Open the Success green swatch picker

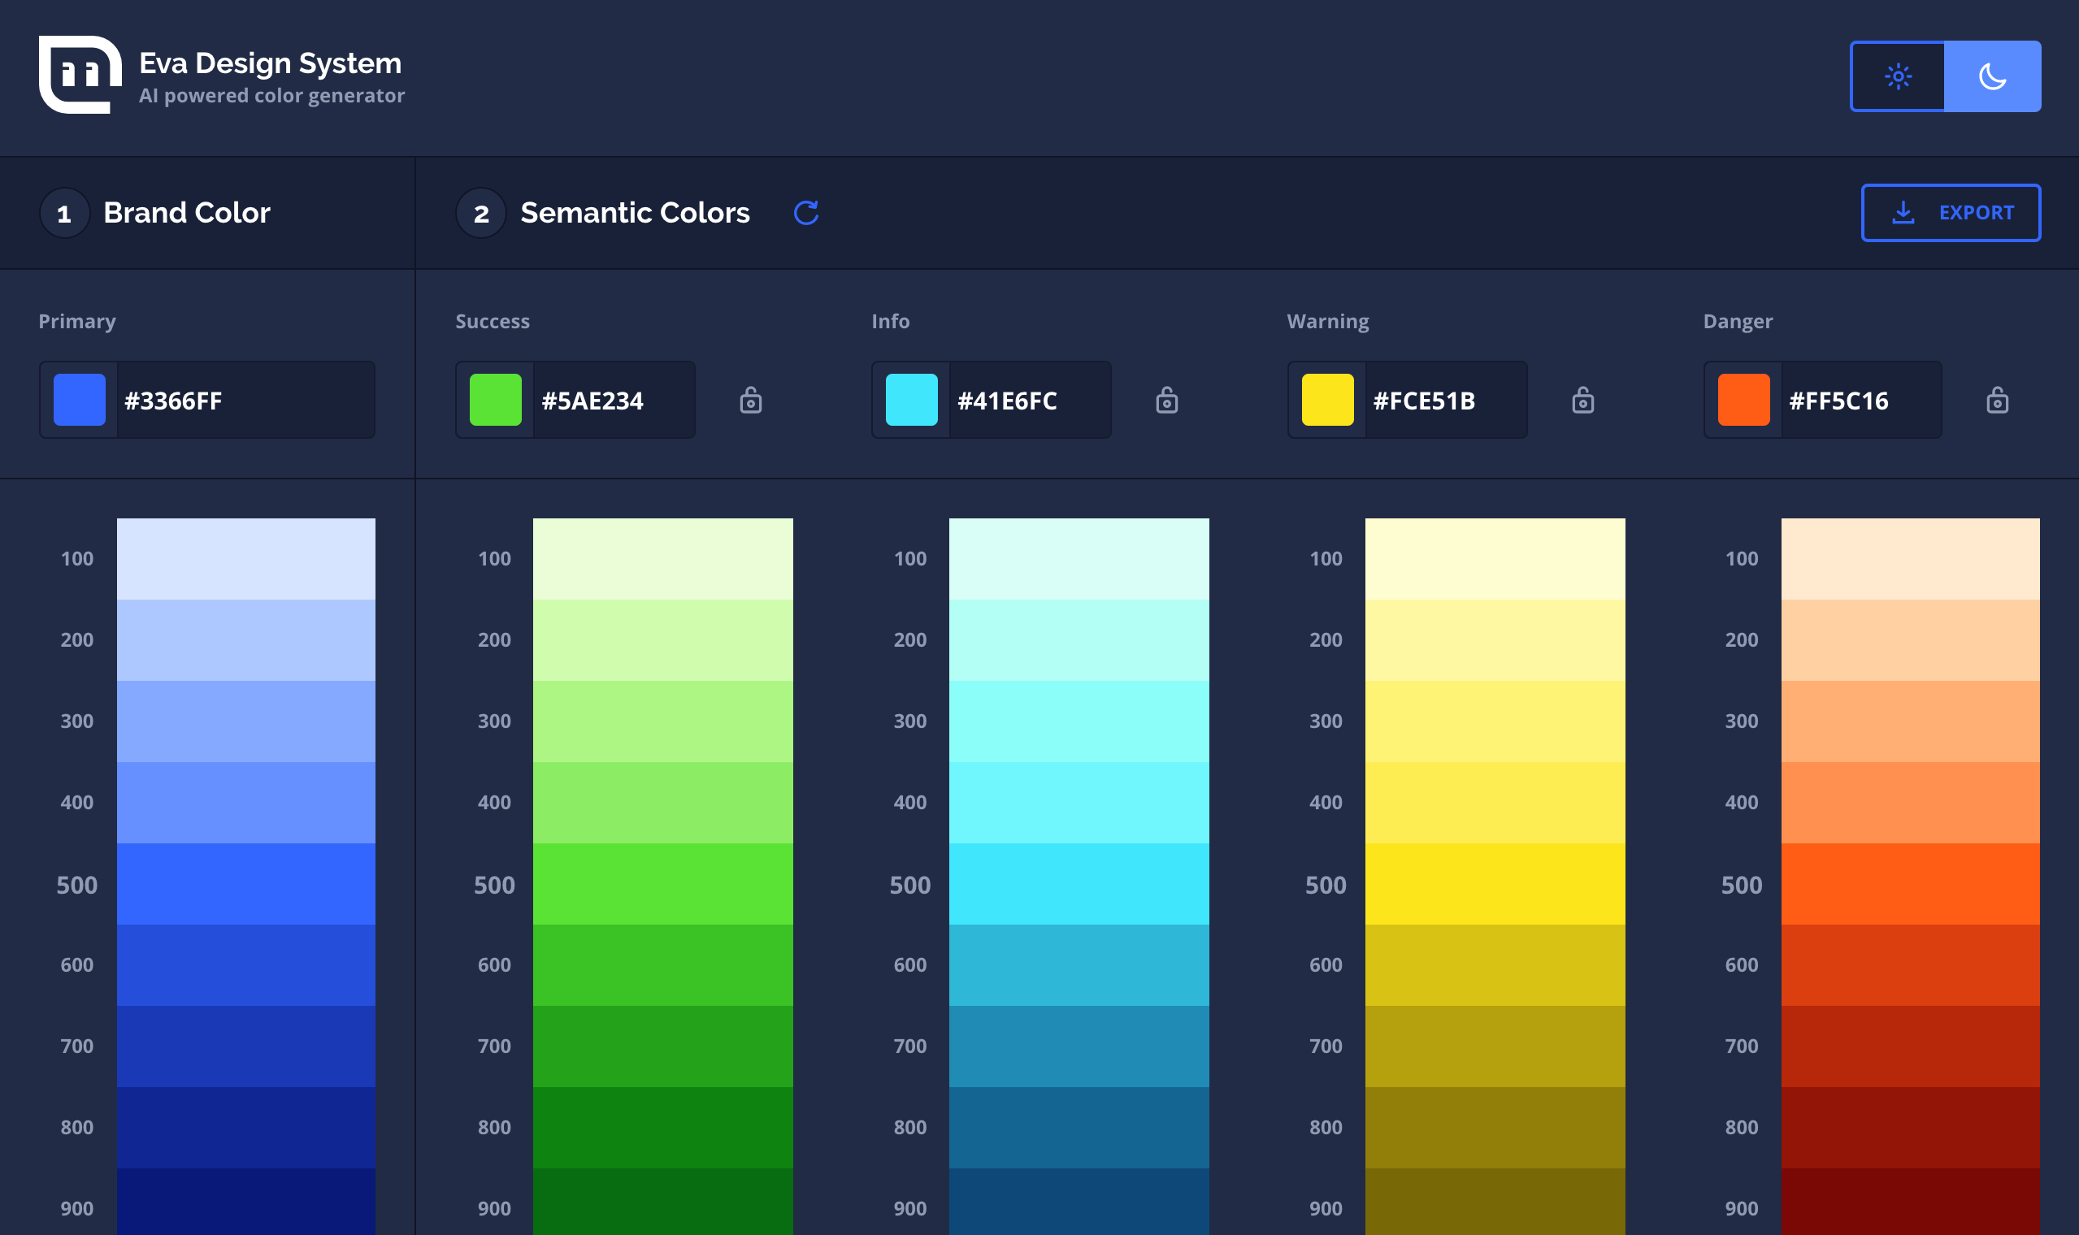(x=495, y=401)
